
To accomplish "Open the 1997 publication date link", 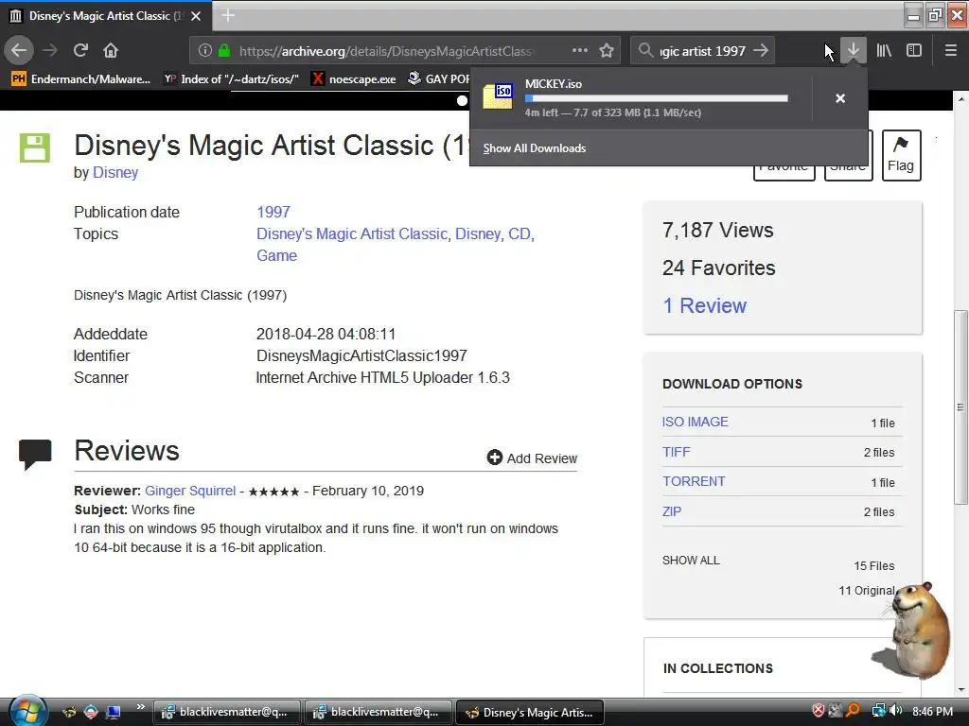I will 273,212.
